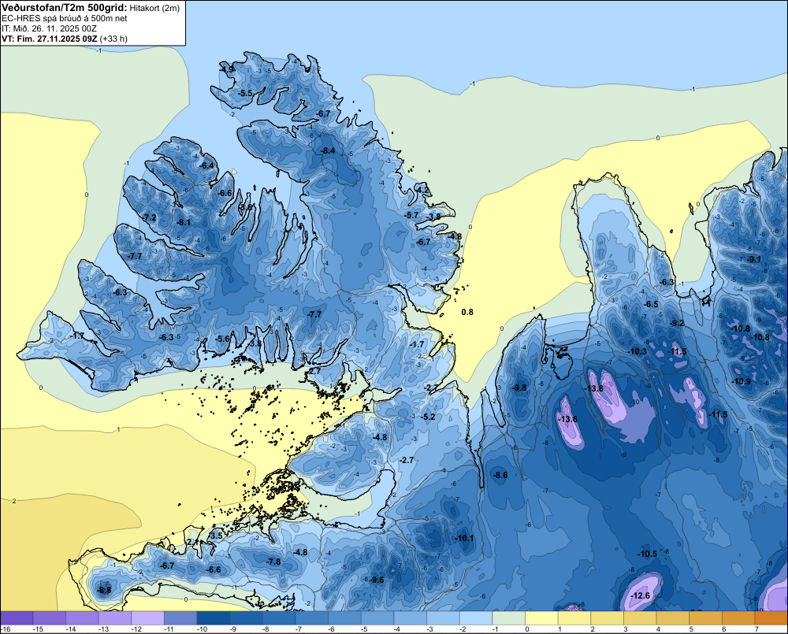This screenshot has width=788, height=634.
Task: Click the legend value 7
Action: 756,629
